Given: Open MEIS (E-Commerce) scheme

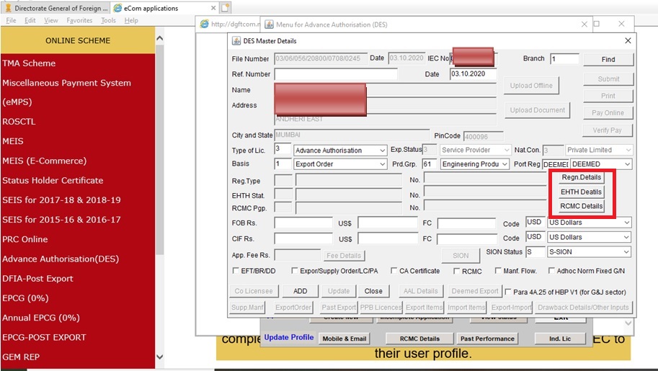Looking at the screenshot, I should pos(45,161).
